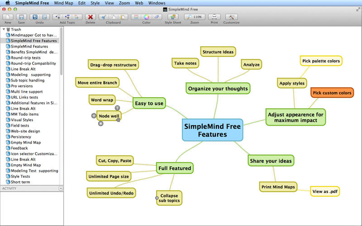
Task: Select the central SimpleMind Free Features node
Action: click(x=212, y=130)
